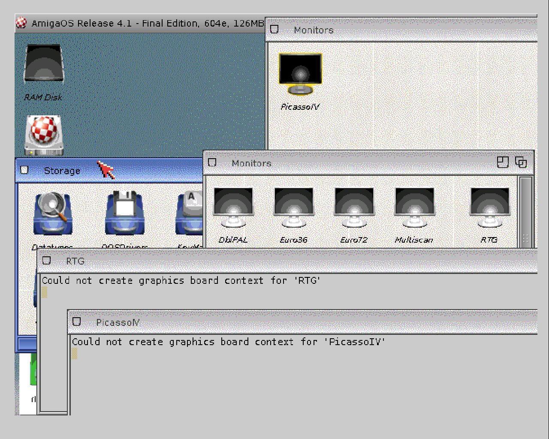Close the PicassoIV console window
Screen dimensions: 549x439
(x=76, y=322)
